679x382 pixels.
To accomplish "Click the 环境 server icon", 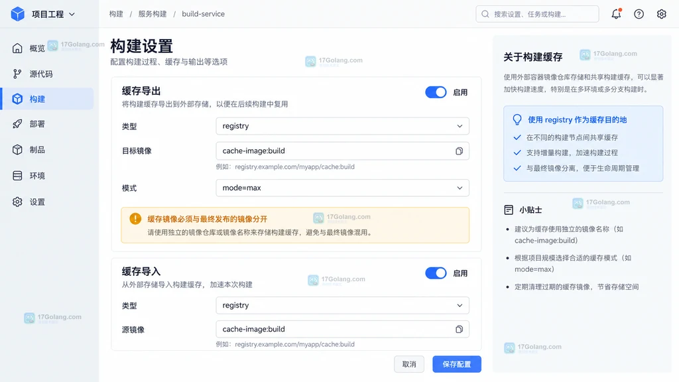I will (x=17, y=176).
